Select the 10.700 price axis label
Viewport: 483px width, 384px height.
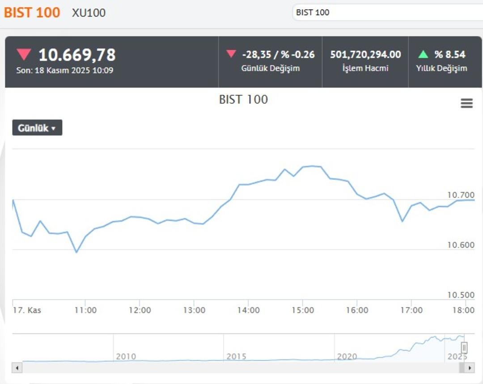pyautogui.click(x=461, y=195)
